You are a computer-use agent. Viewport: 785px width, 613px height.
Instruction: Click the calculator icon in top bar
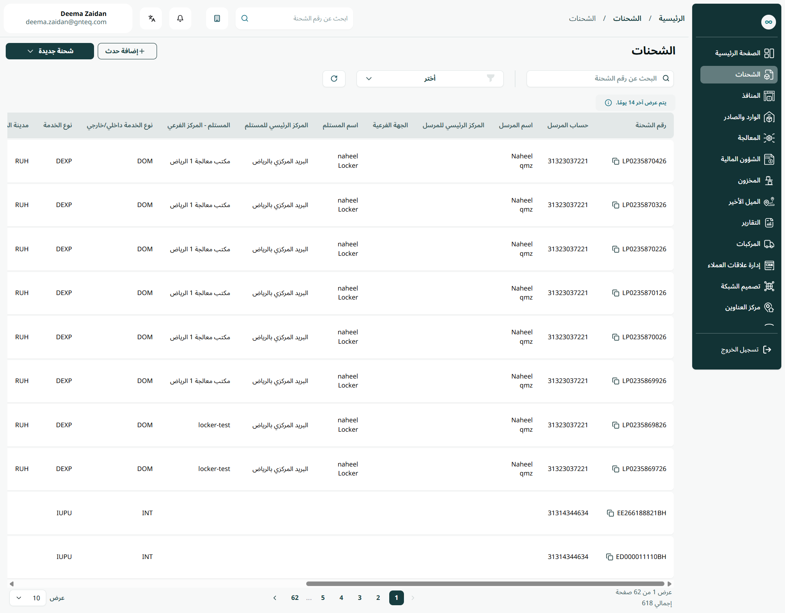[x=217, y=18]
